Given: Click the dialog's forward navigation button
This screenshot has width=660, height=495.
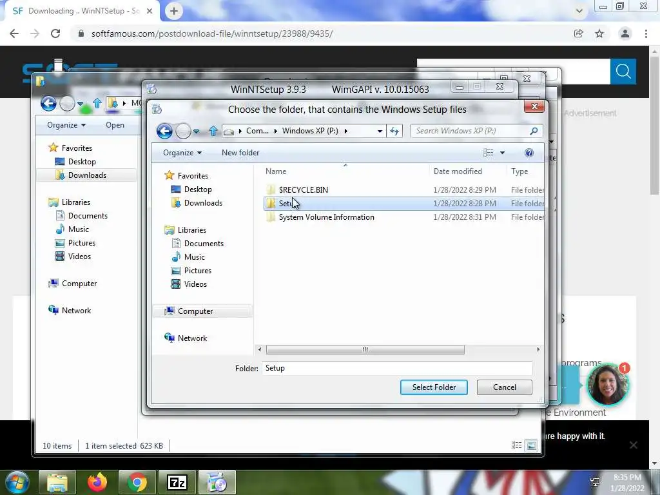Looking at the screenshot, I should [183, 131].
